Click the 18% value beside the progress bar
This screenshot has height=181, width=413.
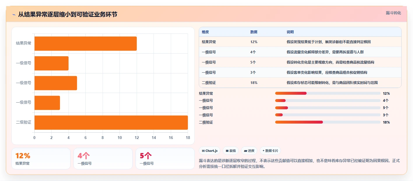click(x=386, y=122)
